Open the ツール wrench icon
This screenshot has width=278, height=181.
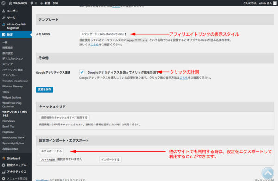[x=3, y=18]
